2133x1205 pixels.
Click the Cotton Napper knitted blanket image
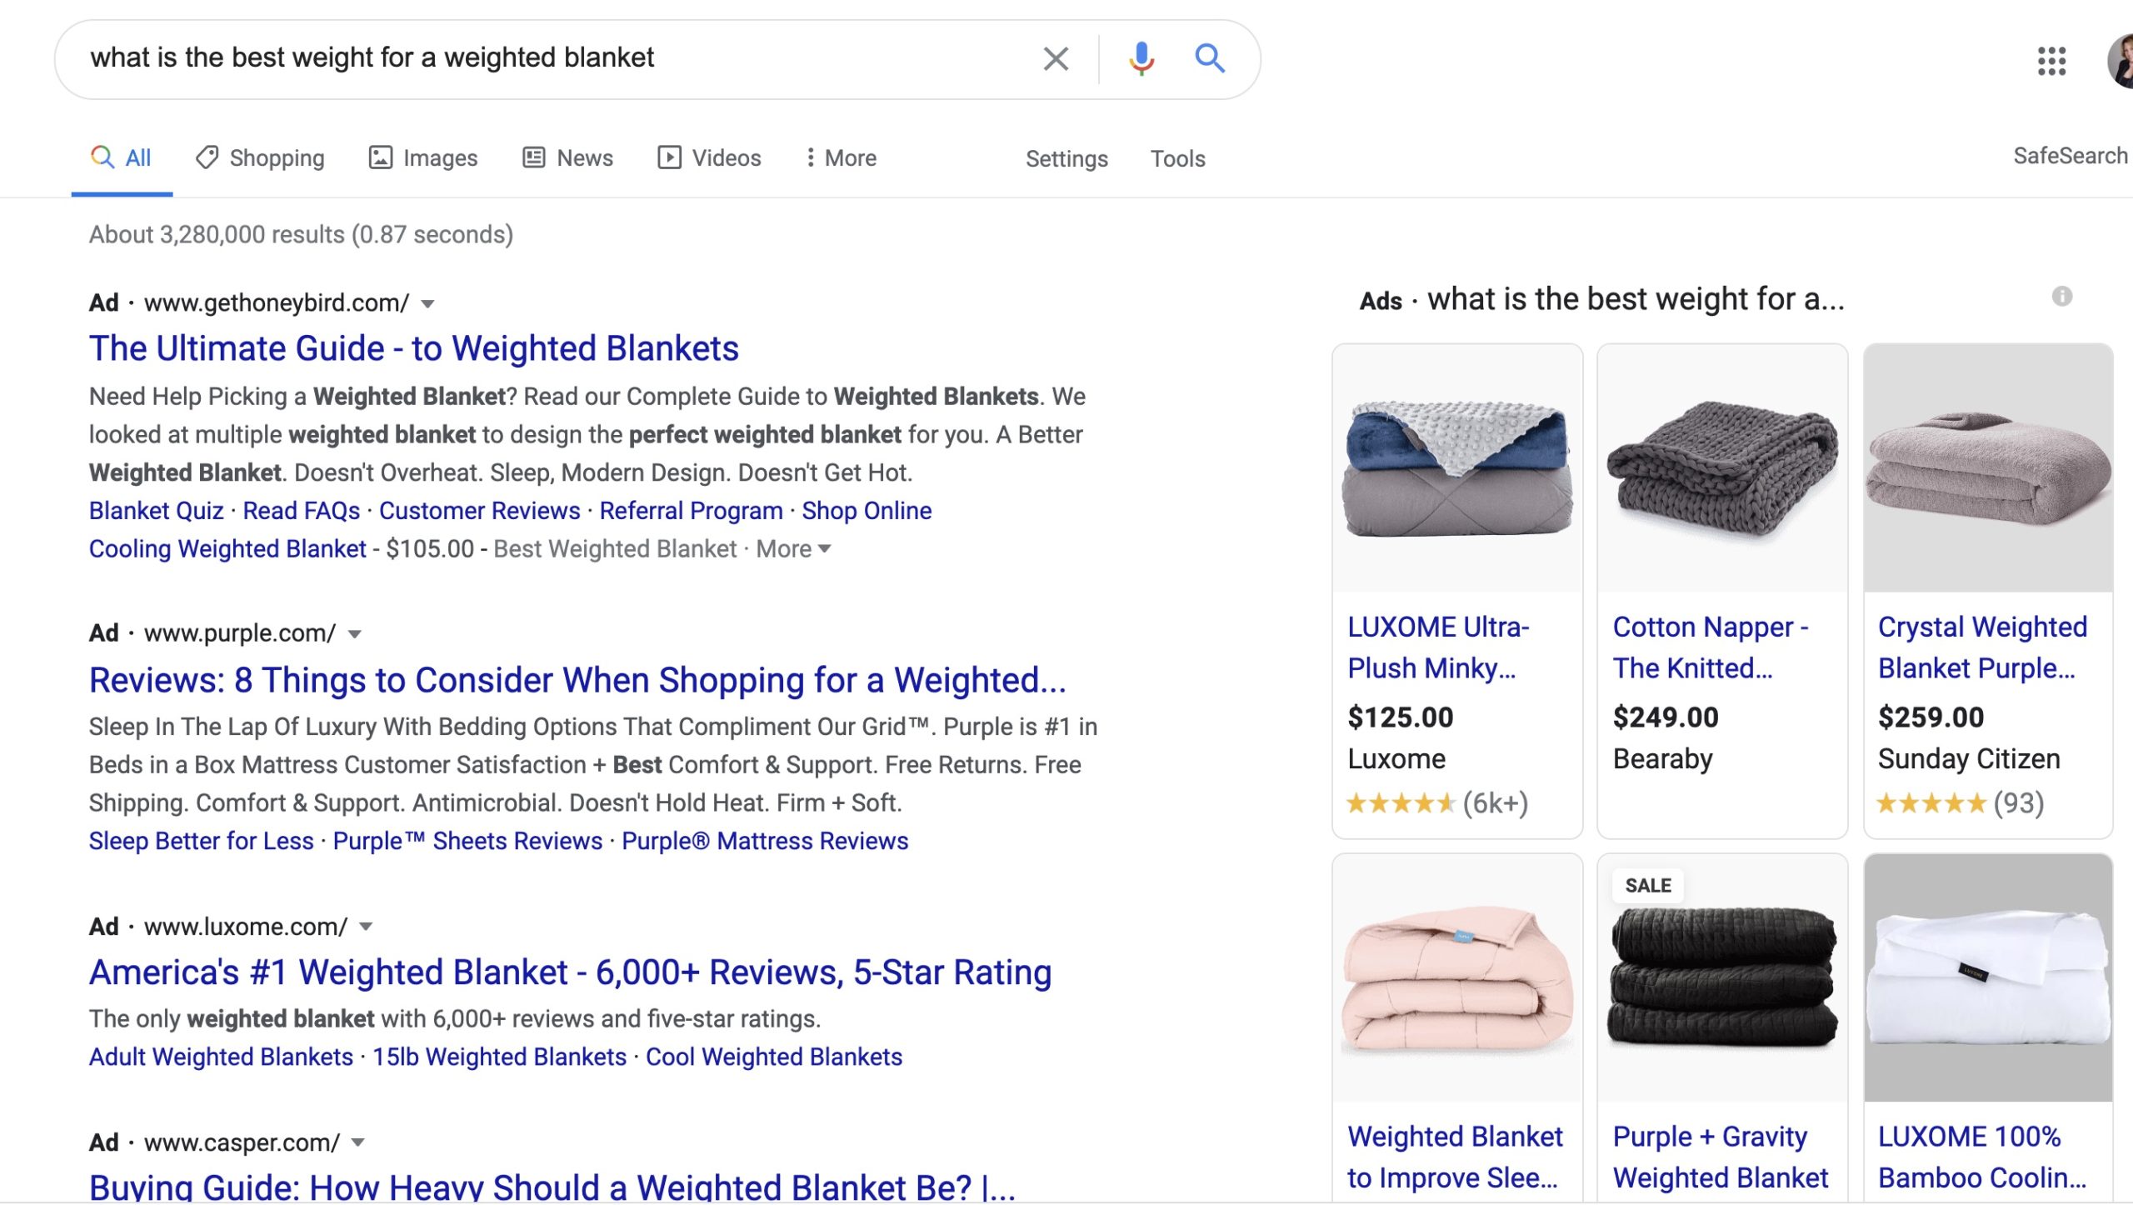click(1722, 469)
